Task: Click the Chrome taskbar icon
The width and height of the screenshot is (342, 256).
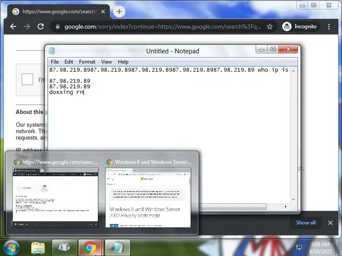Action: 90,247
